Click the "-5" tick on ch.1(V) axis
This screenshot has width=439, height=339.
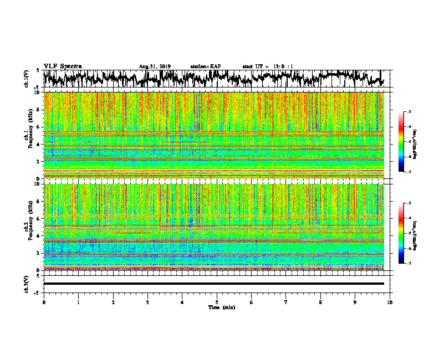click(x=37, y=88)
